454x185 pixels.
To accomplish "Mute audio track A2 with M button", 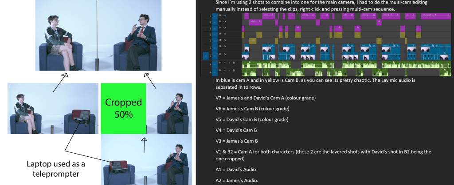I will (x=225, y=70).
